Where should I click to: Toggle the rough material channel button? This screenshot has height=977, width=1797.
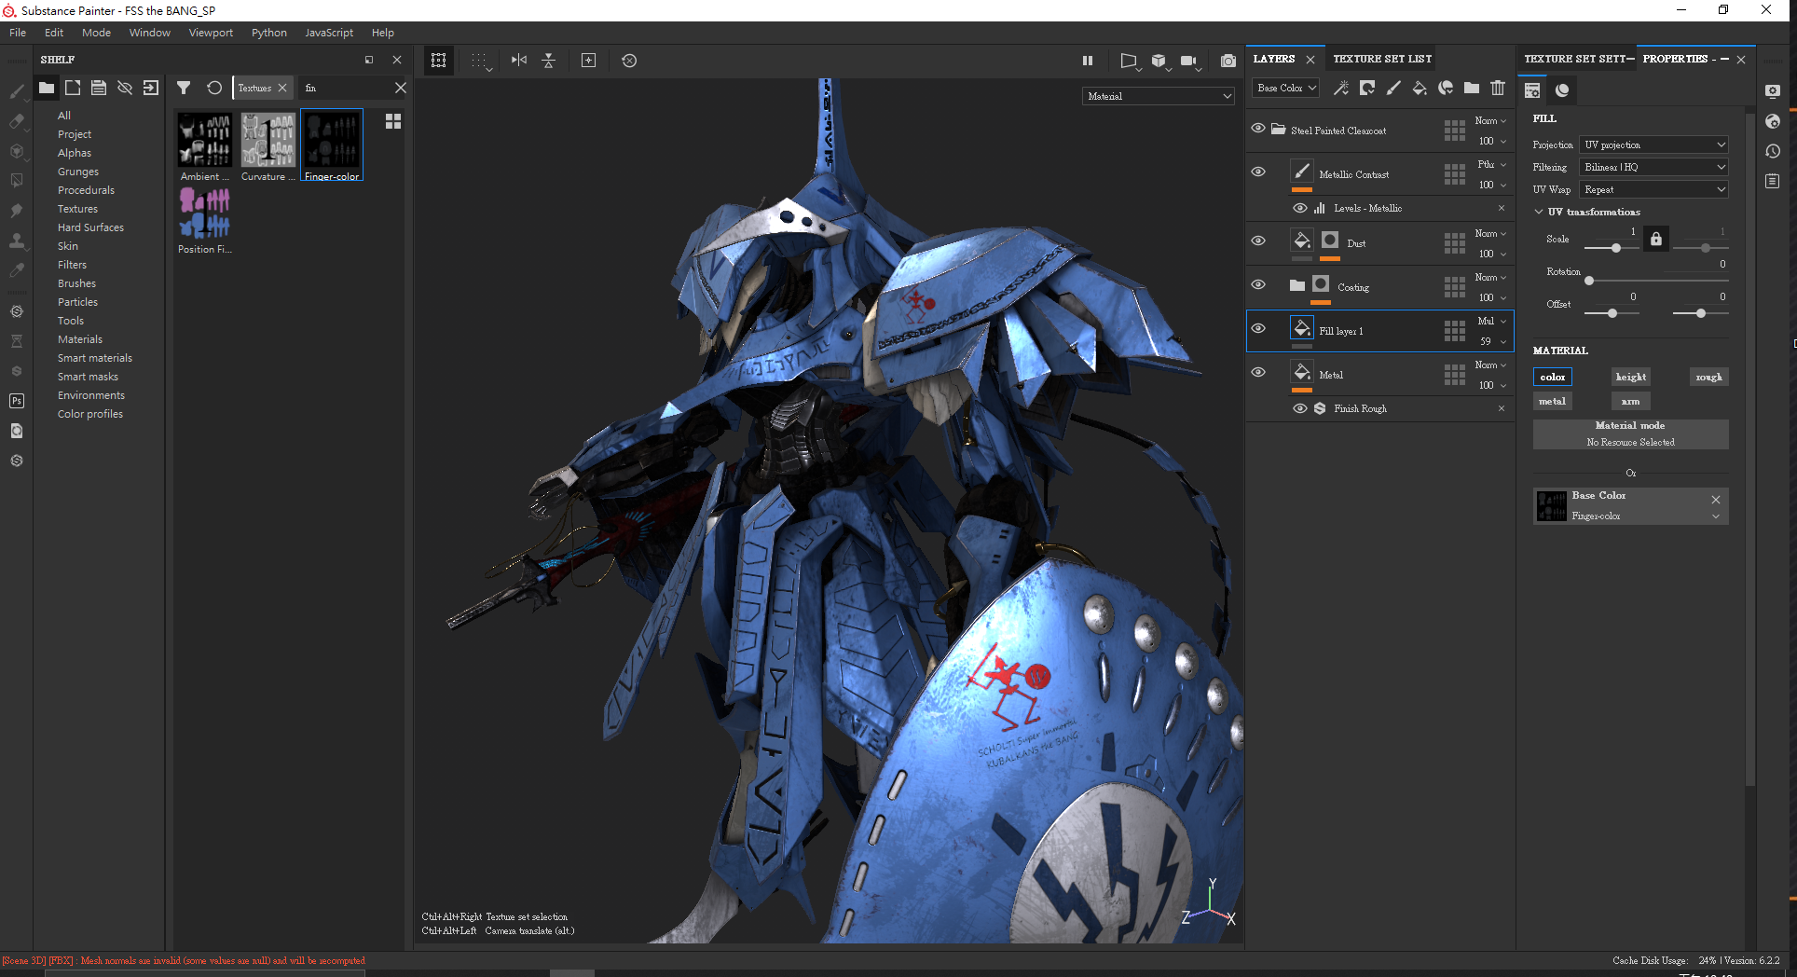point(1708,377)
